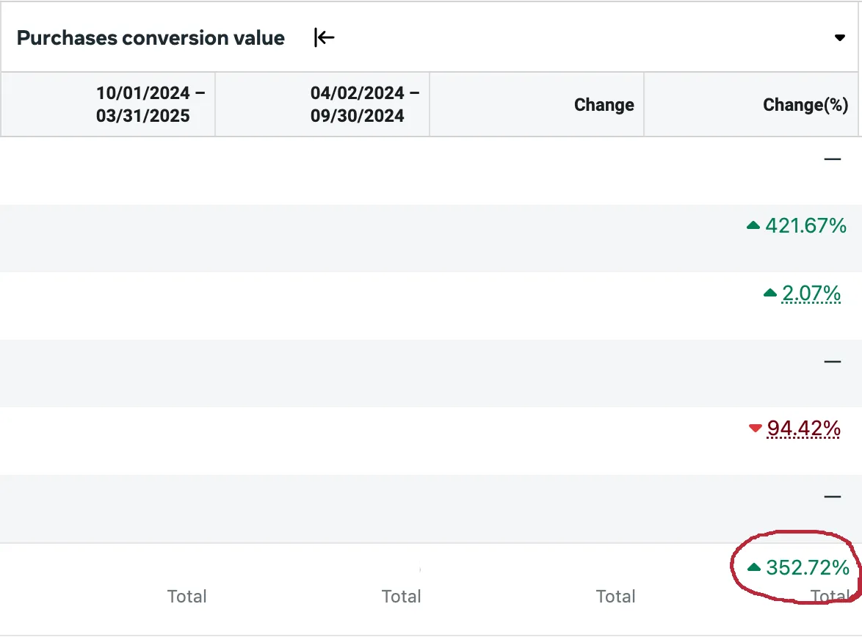Viewport: 862px width, 637px height.
Task: Select the 04/02/2024 – 09/30/2024 column header
Action: tap(357, 104)
